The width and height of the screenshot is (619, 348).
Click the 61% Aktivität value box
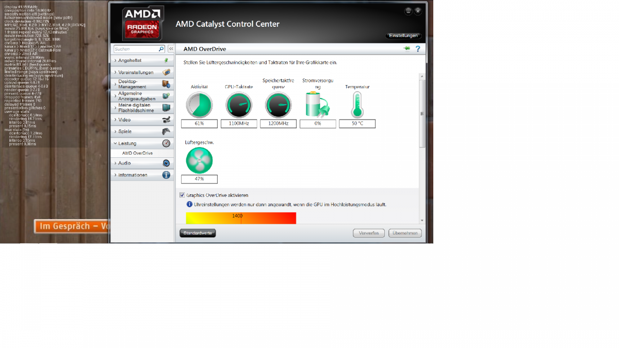199,124
